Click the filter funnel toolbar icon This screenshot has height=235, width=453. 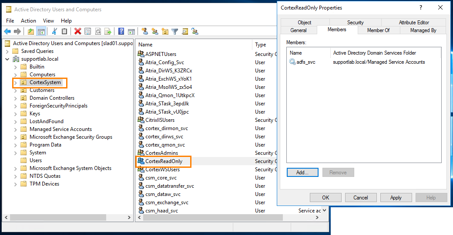[x=174, y=31]
